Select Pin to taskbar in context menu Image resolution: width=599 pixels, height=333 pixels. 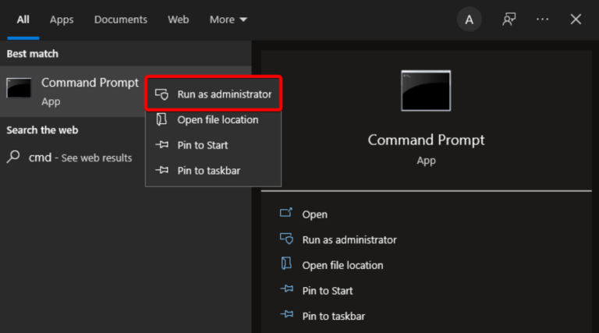[208, 170]
